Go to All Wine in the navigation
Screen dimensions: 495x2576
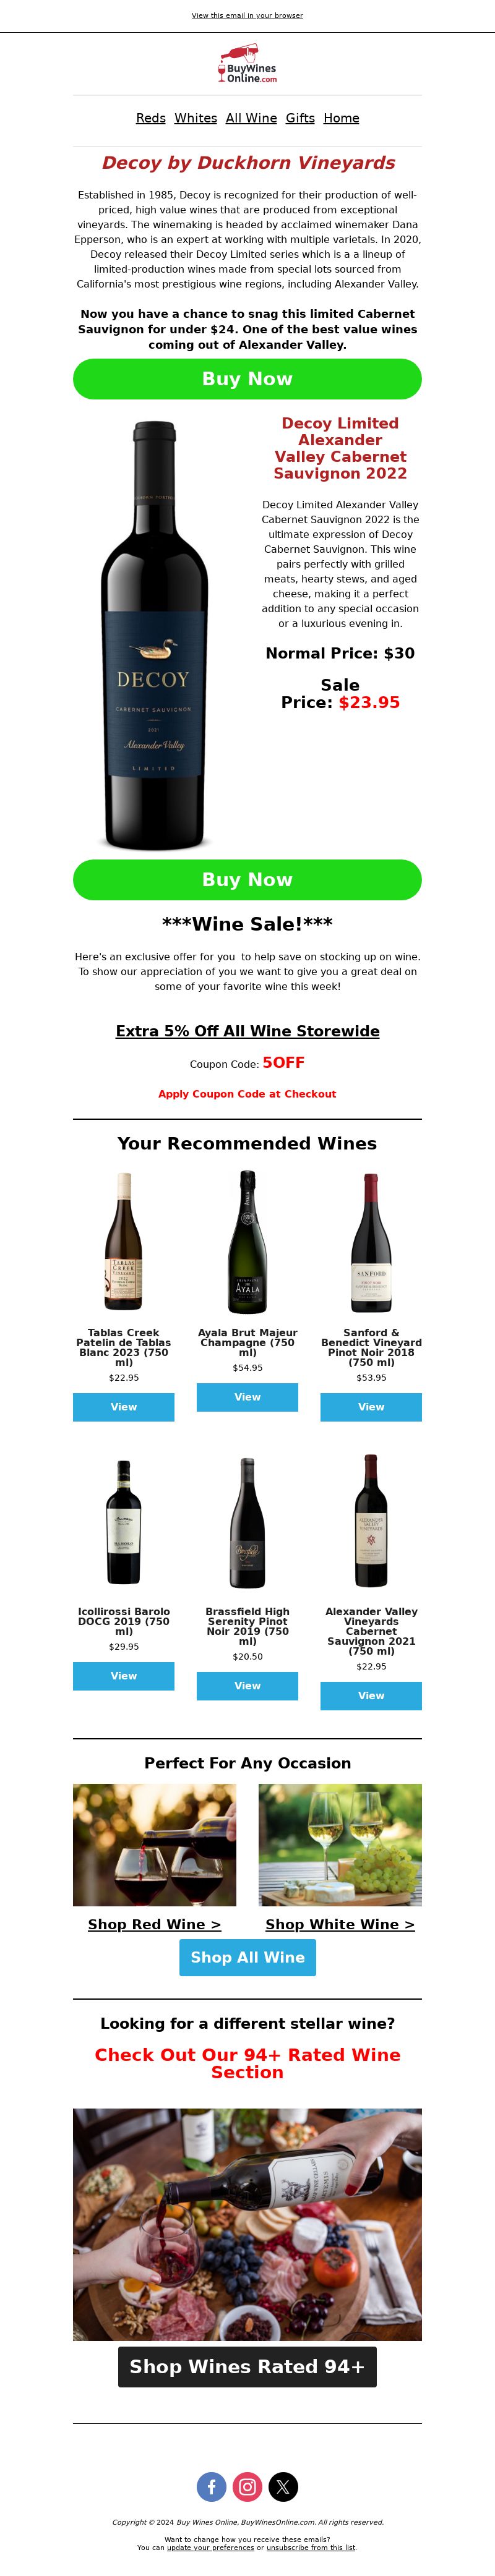coord(251,118)
